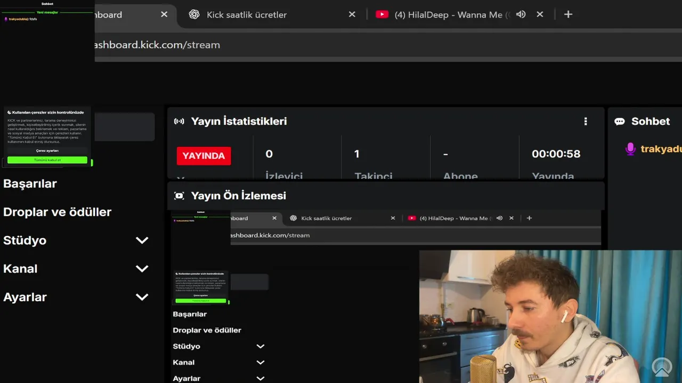Click the Abone dash value
Viewport: 682px width, 383px height.
[445, 154]
